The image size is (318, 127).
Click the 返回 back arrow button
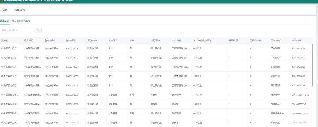(4, 10)
